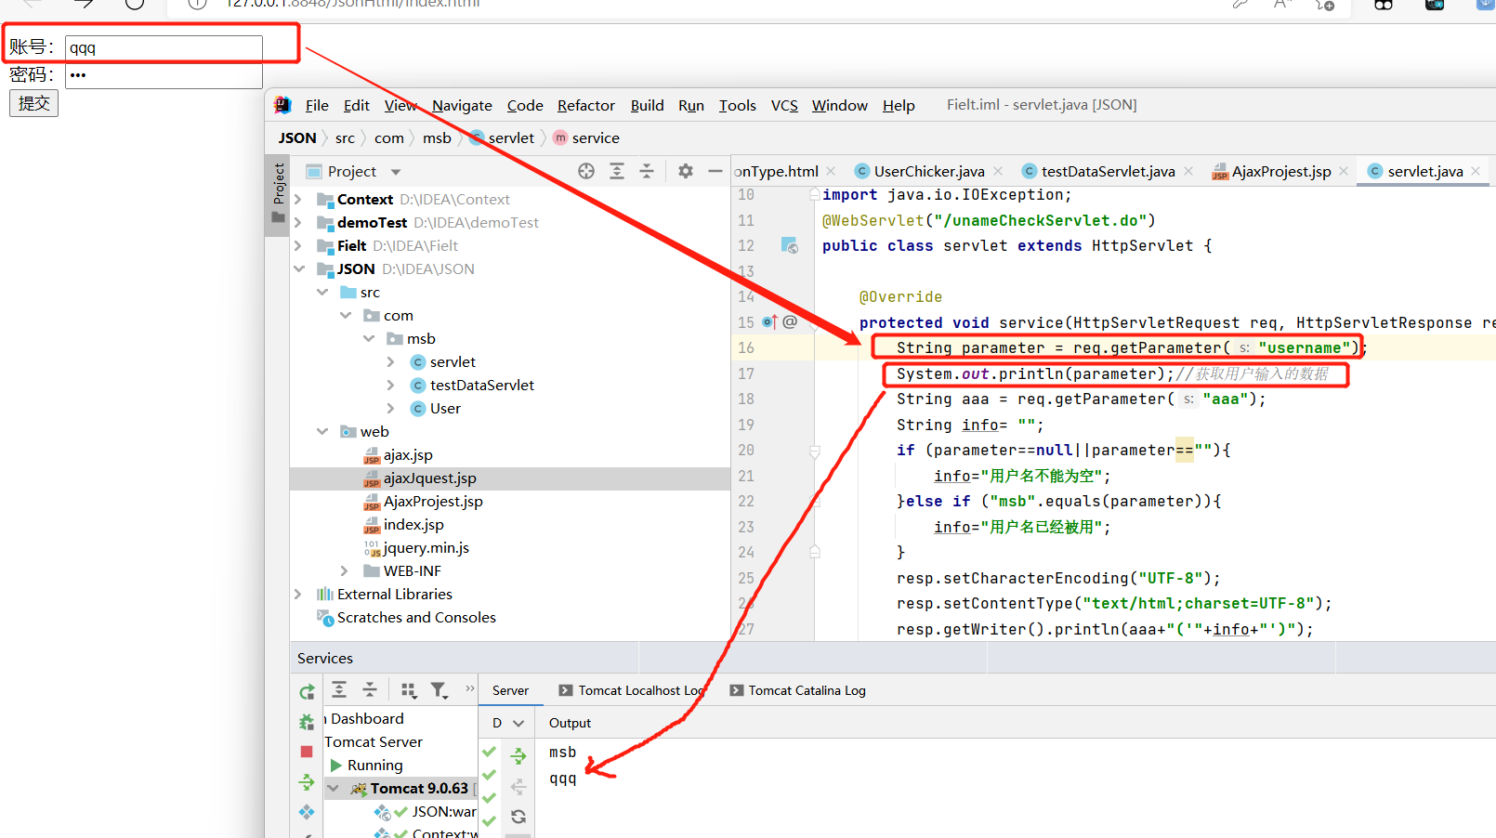Screen dimensions: 1496x838
Task: Click Deploy All in Services sidebar
Action: pos(307,782)
